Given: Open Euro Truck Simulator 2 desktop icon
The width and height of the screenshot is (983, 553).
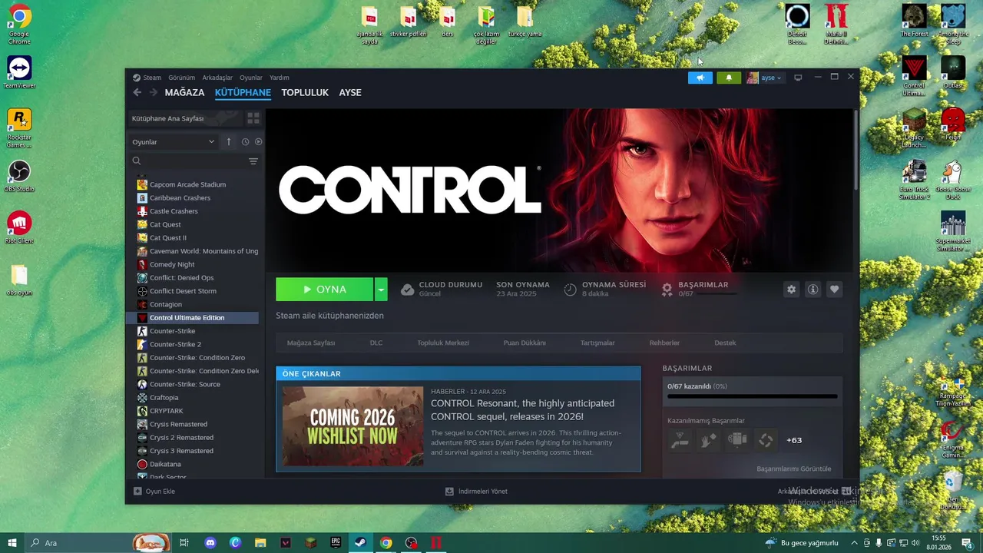Looking at the screenshot, I should click(x=914, y=180).
